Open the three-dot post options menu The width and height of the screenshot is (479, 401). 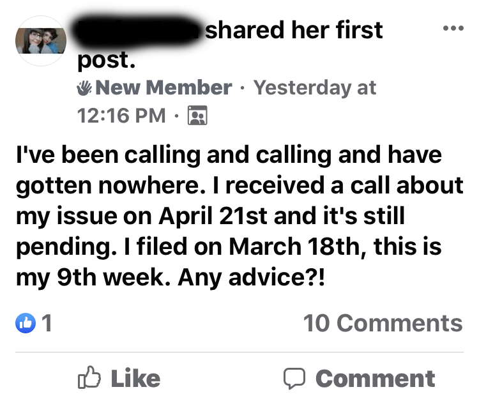(x=453, y=28)
